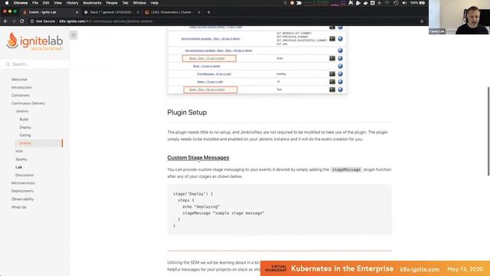Image resolution: width=490 pixels, height=276 pixels.
Task: Expand Observability in the sidebar
Action: click(22, 199)
